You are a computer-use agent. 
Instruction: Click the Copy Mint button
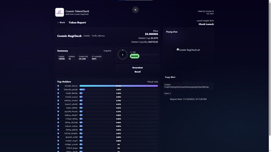pyautogui.click(x=170, y=77)
